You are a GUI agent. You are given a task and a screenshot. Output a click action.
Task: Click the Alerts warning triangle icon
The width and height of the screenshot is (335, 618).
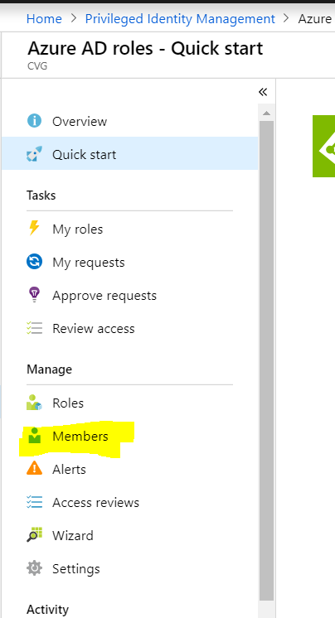click(x=34, y=468)
